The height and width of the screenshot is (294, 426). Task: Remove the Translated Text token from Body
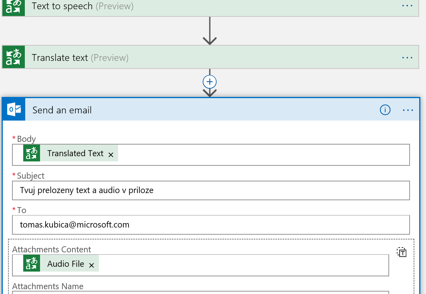(111, 155)
